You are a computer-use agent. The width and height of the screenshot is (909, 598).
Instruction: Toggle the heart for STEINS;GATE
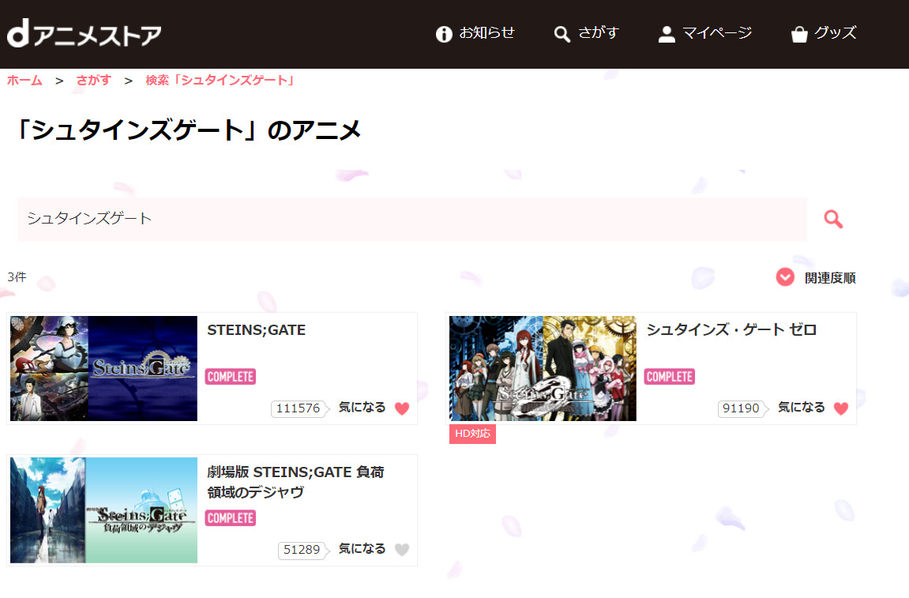coord(402,408)
